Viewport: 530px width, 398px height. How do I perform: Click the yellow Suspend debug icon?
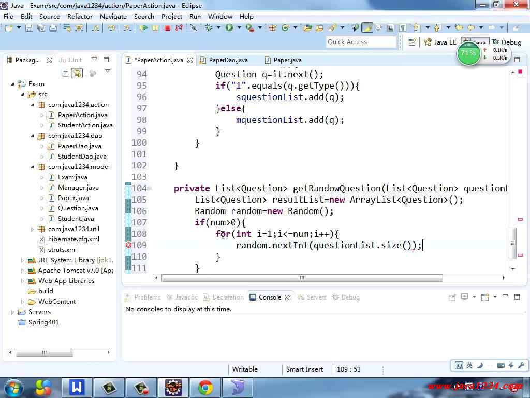click(155, 28)
